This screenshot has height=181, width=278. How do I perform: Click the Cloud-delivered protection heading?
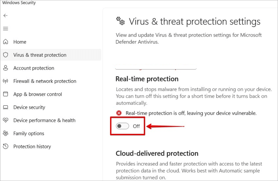(x=157, y=153)
